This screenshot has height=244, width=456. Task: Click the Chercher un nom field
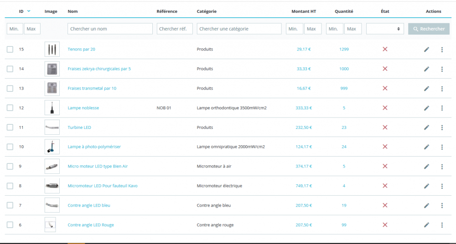(110, 29)
